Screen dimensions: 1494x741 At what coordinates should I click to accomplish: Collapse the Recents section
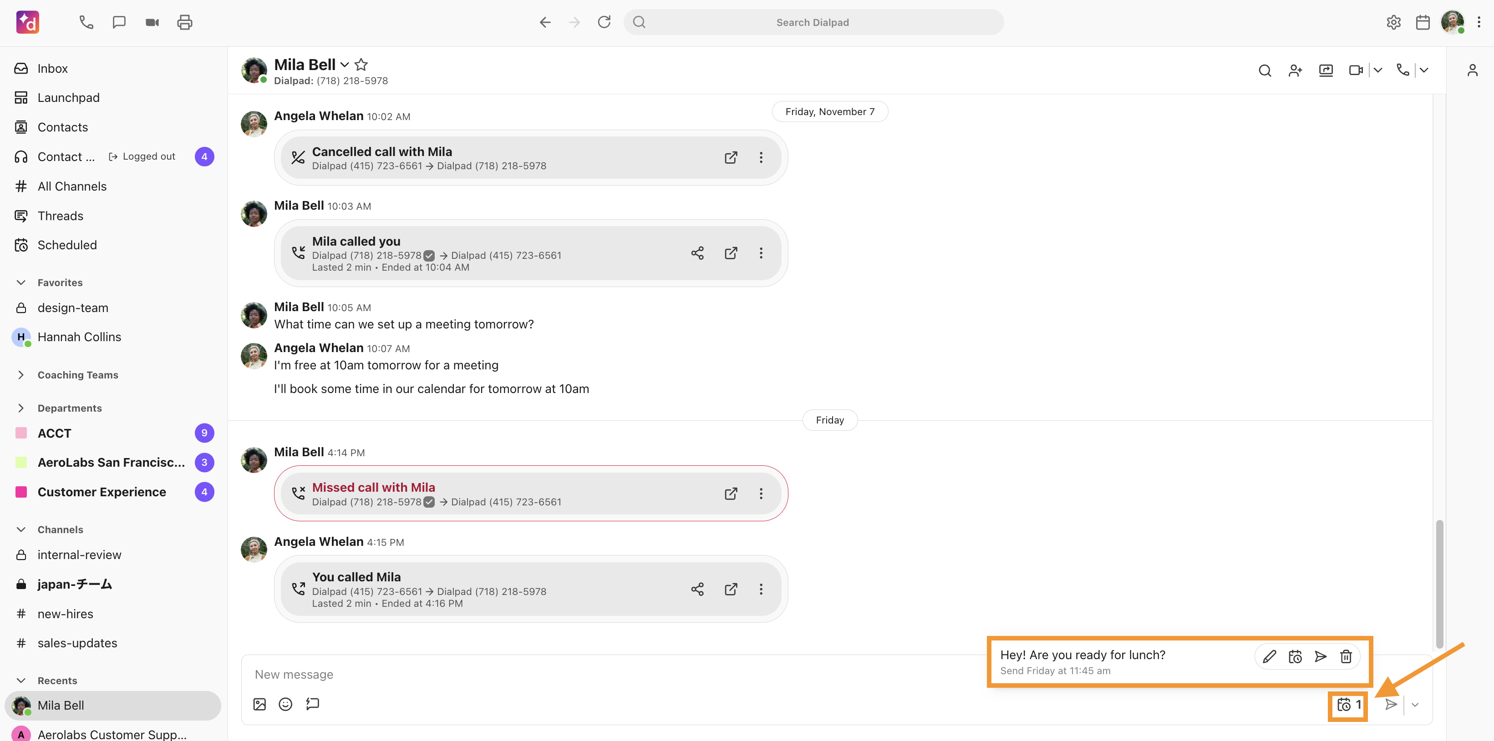coord(21,681)
